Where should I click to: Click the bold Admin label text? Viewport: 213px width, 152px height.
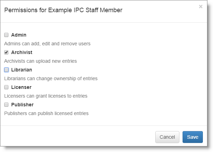(19, 35)
